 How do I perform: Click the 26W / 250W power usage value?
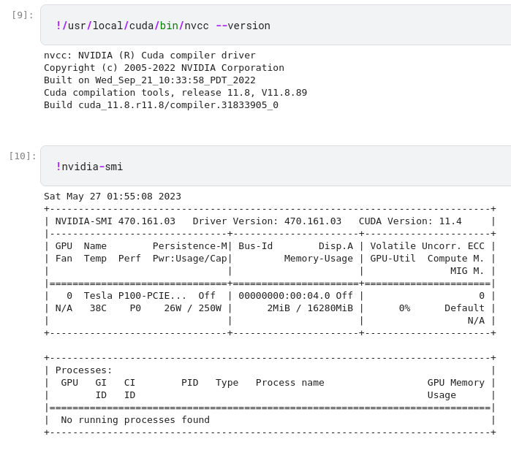192,308
